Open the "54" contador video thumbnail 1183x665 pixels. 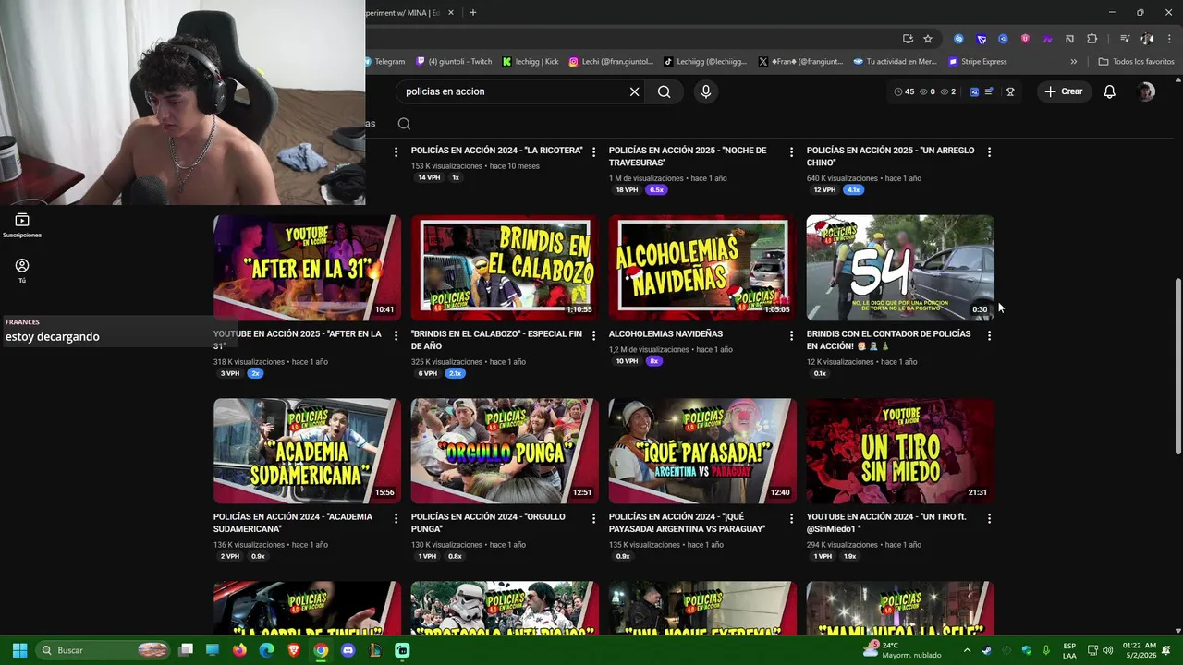click(900, 268)
